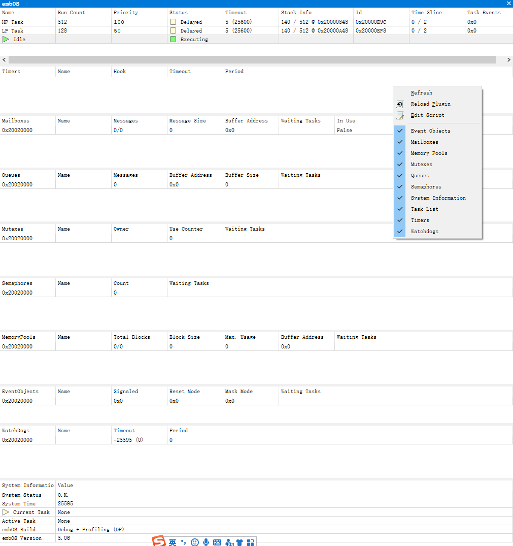The image size is (513, 546).
Task: Click the Task Events column header
Action: click(x=484, y=13)
